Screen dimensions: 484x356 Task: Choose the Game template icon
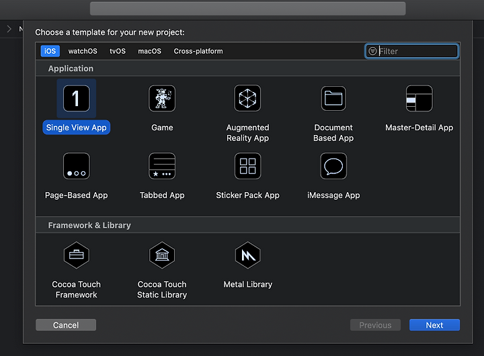pyautogui.click(x=162, y=99)
